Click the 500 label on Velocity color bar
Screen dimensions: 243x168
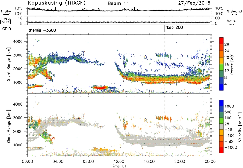tap(228, 112)
